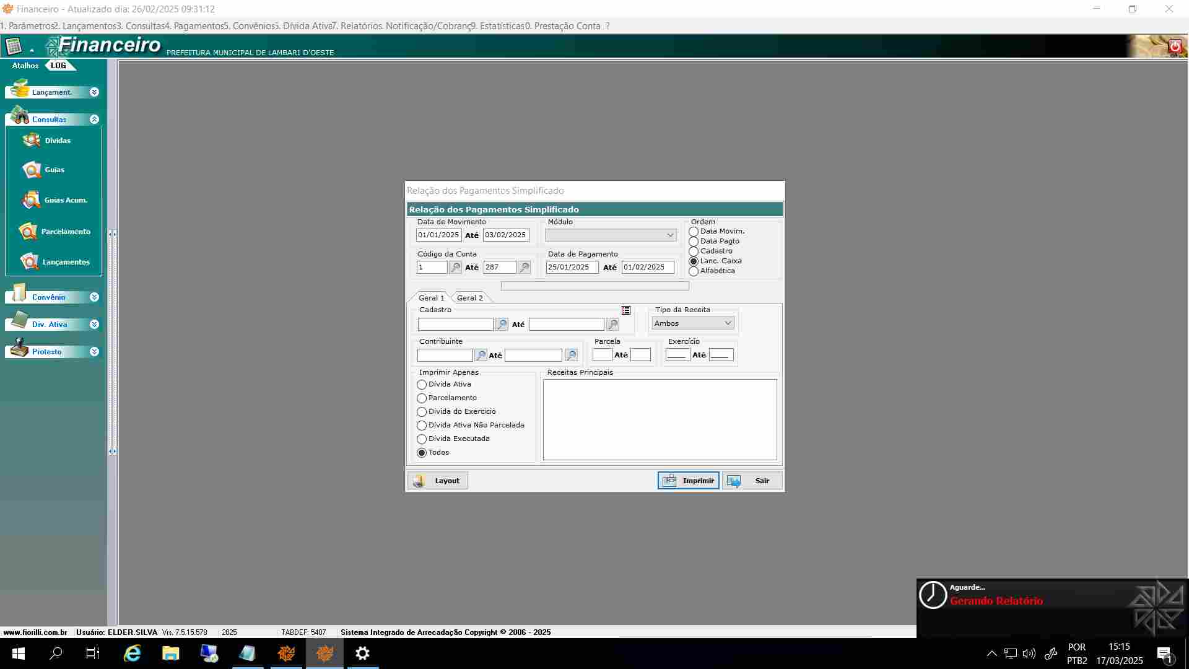Image resolution: width=1189 pixels, height=669 pixels.
Task: Click search magnifier after first Cadastro field
Action: click(x=502, y=325)
